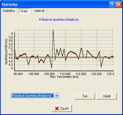Save the chart with Uložit button
Image resolution: width=123 pixels, height=115 pixels.
[107, 96]
